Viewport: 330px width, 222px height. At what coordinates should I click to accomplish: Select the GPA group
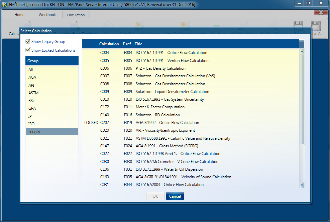click(52, 108)
